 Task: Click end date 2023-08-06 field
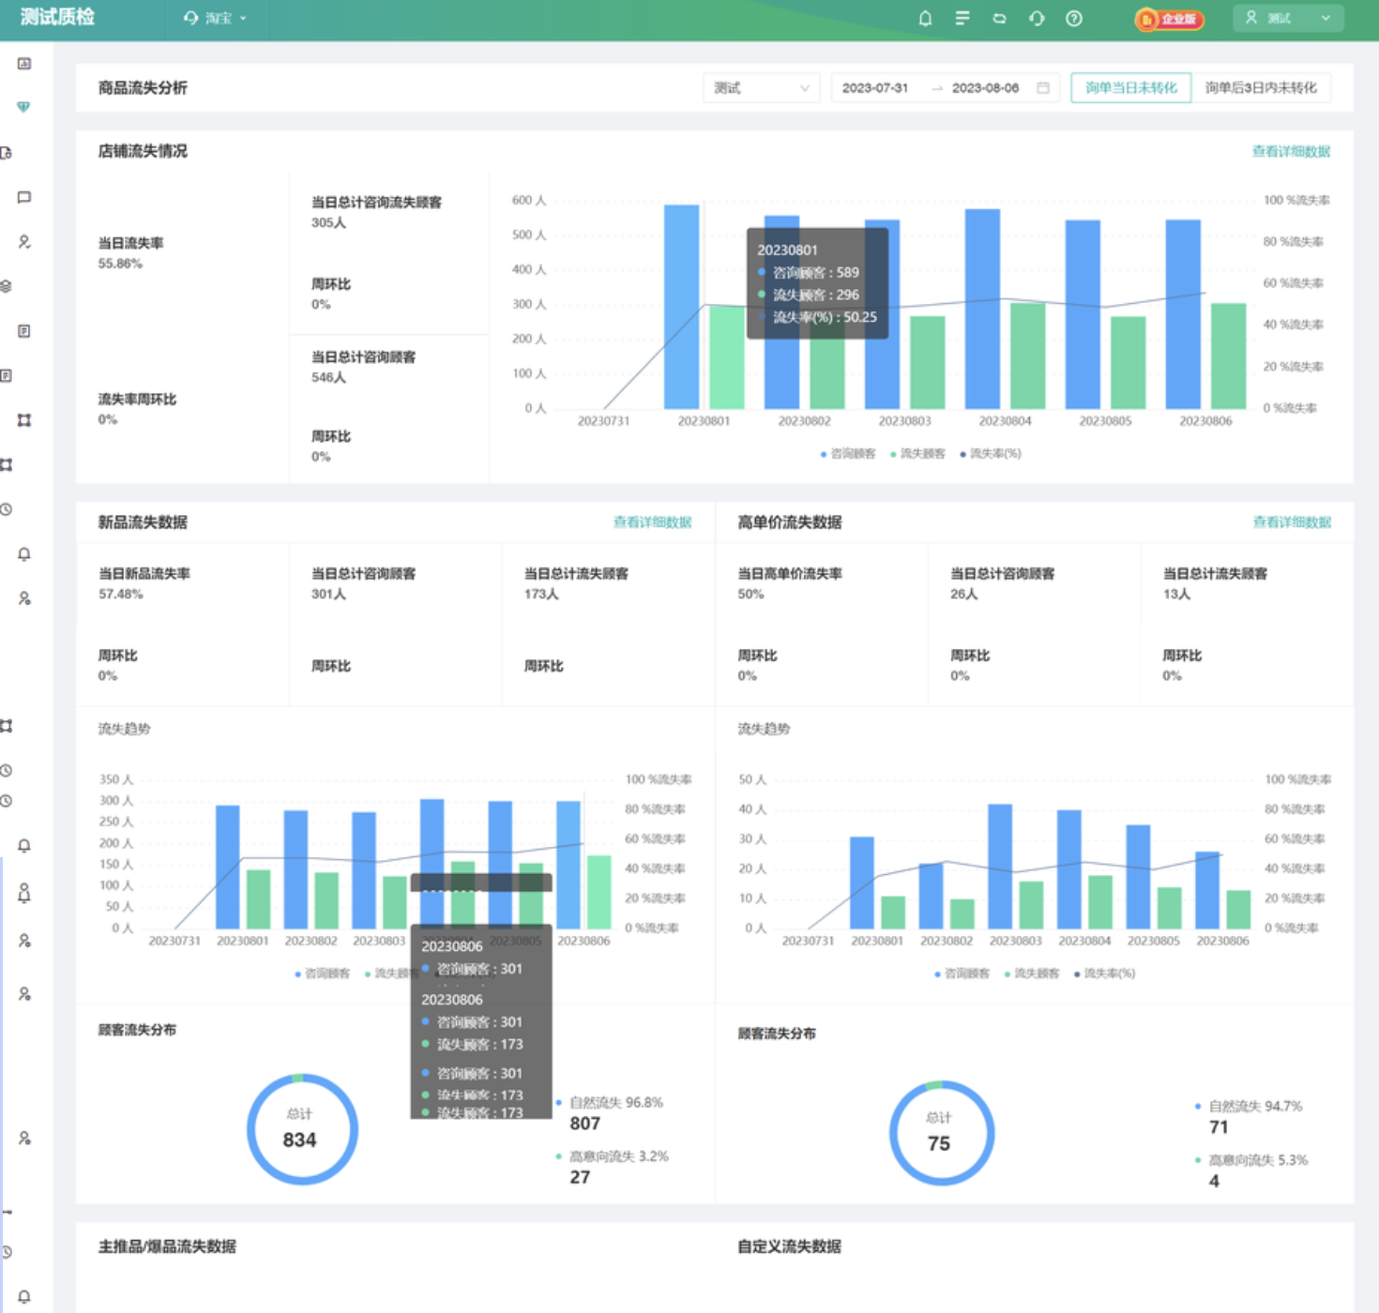985,88
